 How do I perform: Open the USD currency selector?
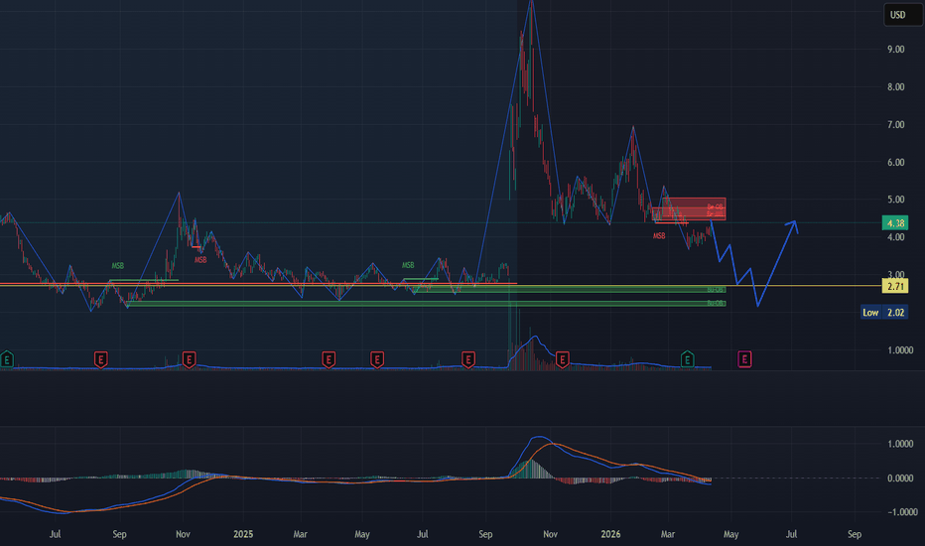[902, 15]
